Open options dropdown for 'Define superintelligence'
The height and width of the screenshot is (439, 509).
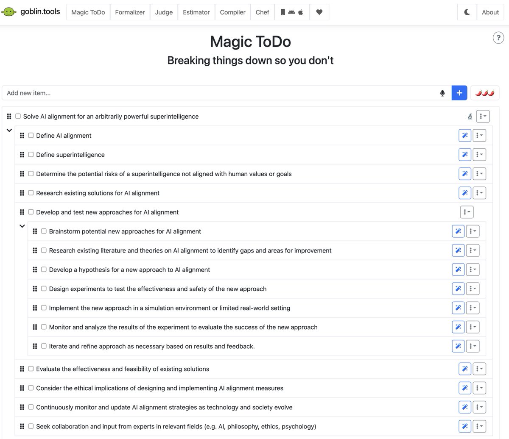(479, 155)
